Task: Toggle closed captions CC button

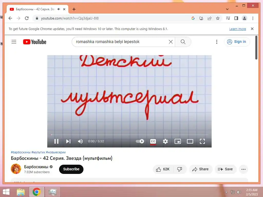Action: click(153, 141)
